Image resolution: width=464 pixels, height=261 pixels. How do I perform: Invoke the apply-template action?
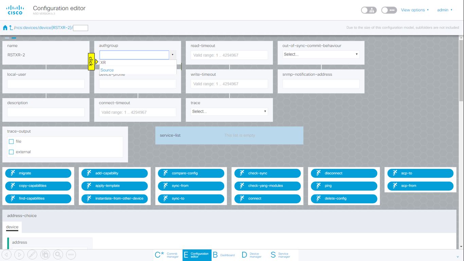[x=114, y=186]
